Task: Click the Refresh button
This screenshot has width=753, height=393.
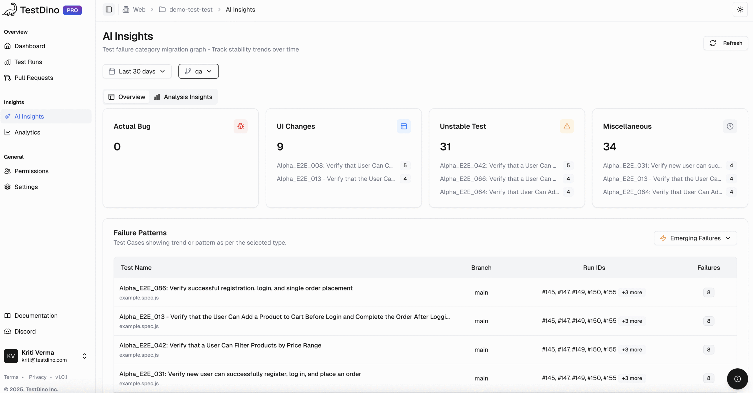Action: pyautogui.click(x=726, y=43)
